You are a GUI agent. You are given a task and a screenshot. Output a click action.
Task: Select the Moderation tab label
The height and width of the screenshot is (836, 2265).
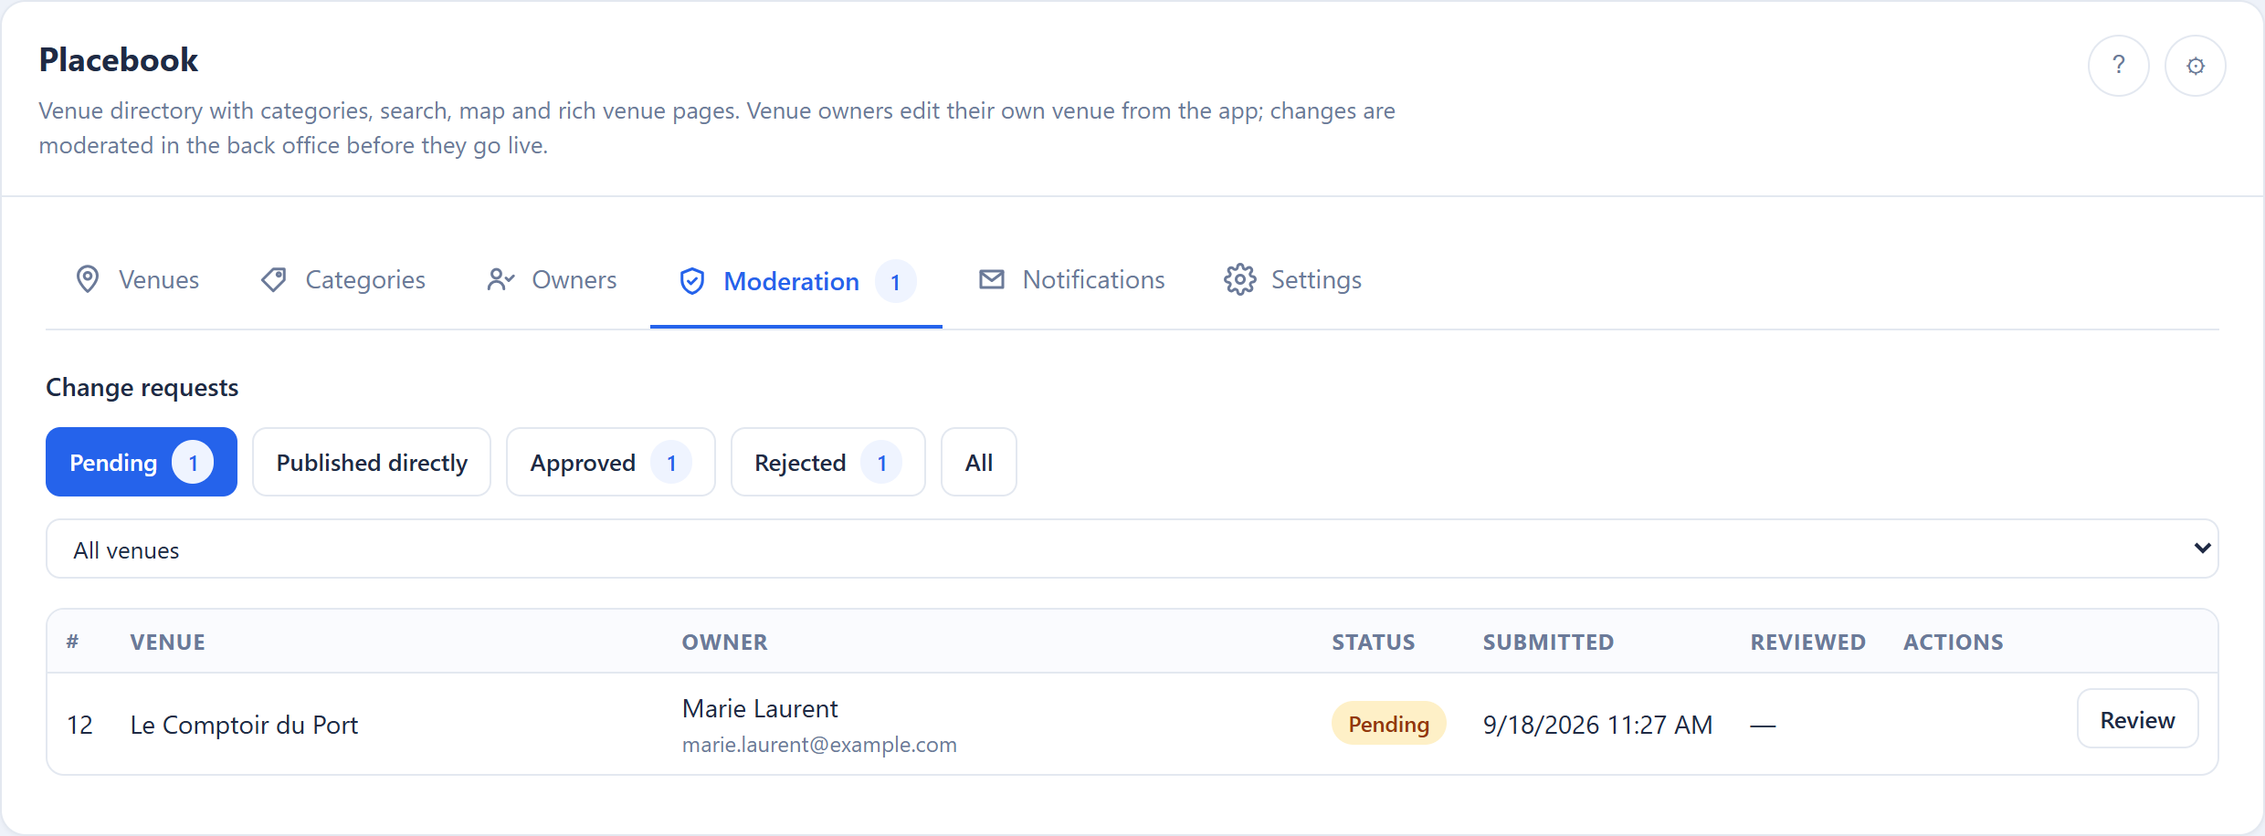coord(791,281)
